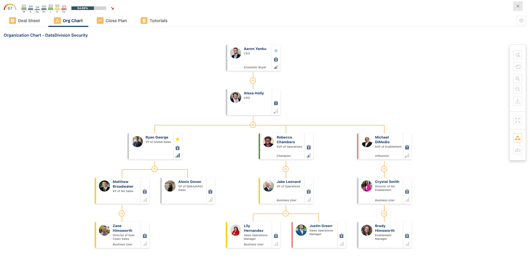Click the signal strength icon on Rebecca Chambers' card

309,155
